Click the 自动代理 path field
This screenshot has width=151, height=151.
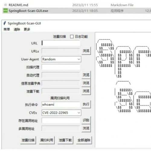pyautogui.click(x=61, y=75)
